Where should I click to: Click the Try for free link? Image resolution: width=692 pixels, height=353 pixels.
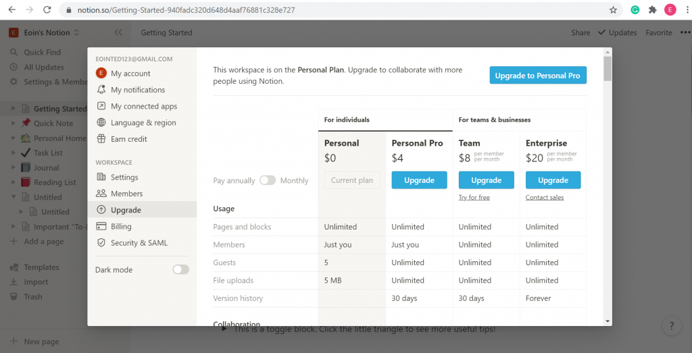474,198
